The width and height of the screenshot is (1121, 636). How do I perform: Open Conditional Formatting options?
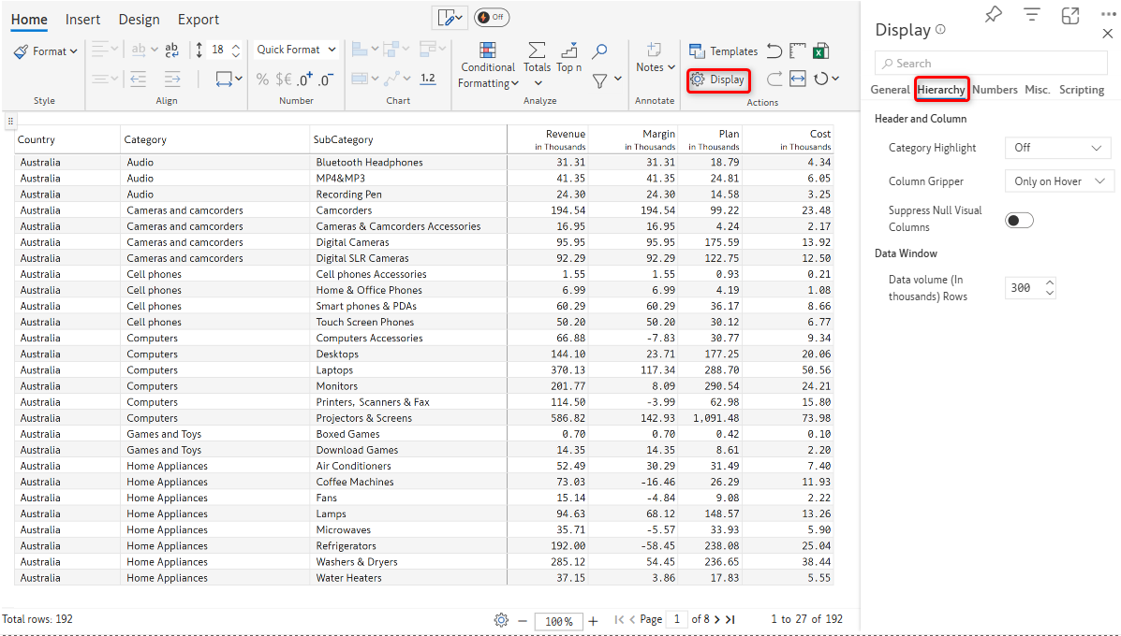pyautogui.click(x=487, y=66)
